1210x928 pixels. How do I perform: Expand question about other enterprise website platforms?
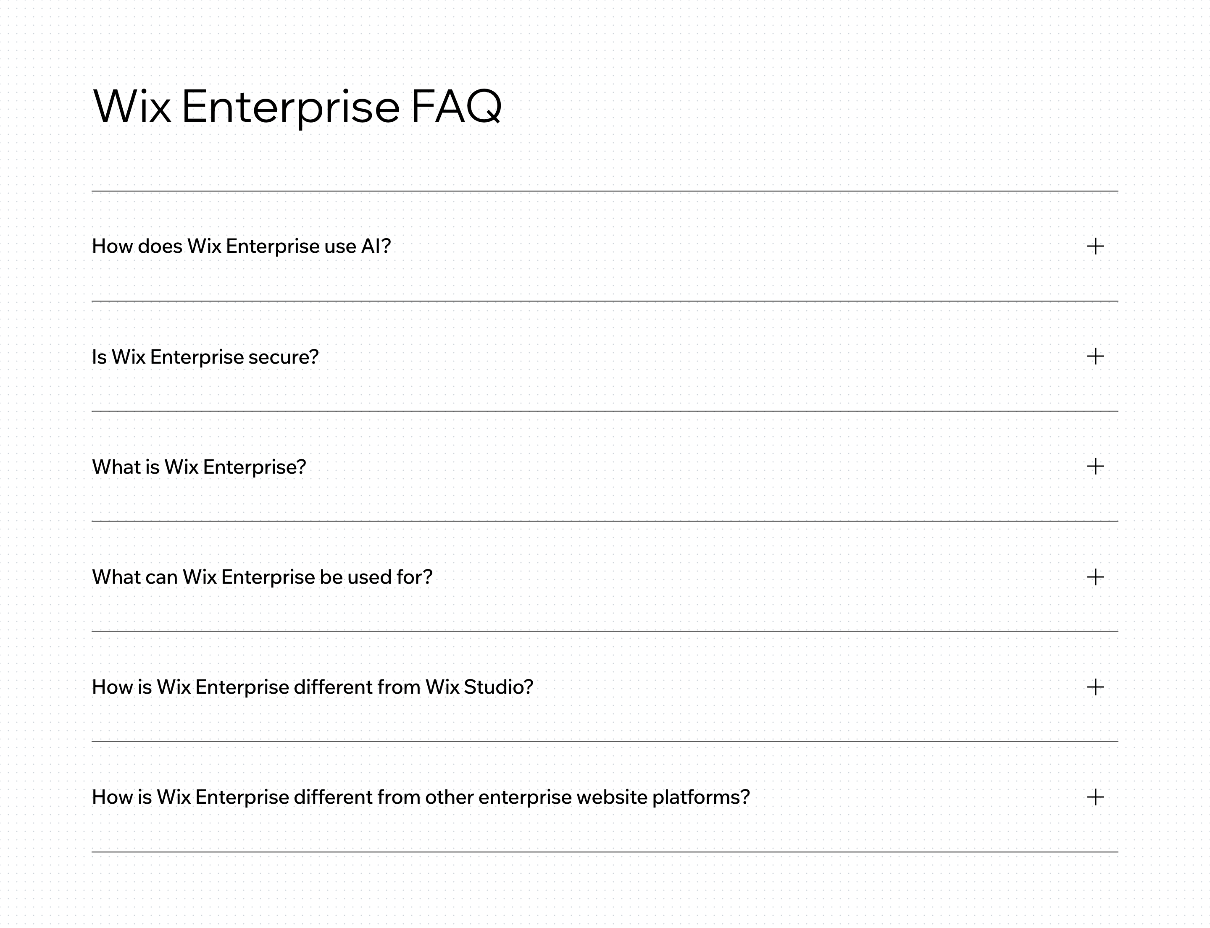tap(605, 797)
